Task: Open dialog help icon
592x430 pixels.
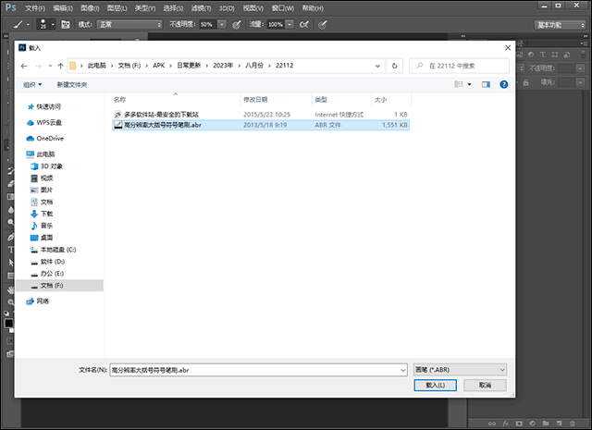Action: tap(503, 84)
